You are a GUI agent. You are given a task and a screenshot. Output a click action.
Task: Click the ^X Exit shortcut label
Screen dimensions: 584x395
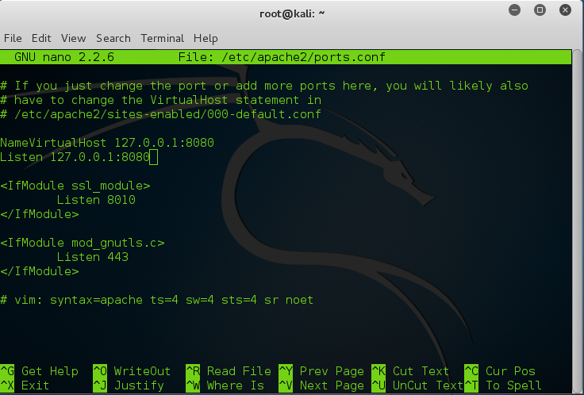pyautogui.click(x=25, y=385)
